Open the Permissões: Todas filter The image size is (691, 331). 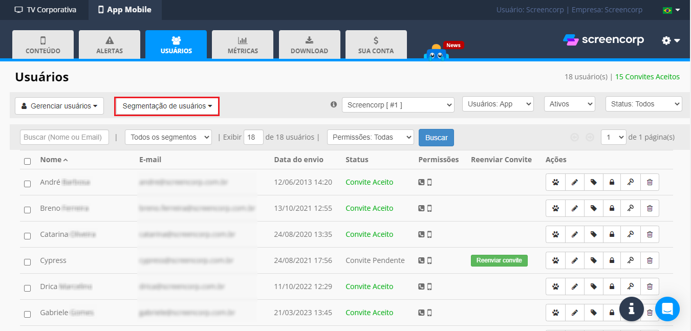370,137
